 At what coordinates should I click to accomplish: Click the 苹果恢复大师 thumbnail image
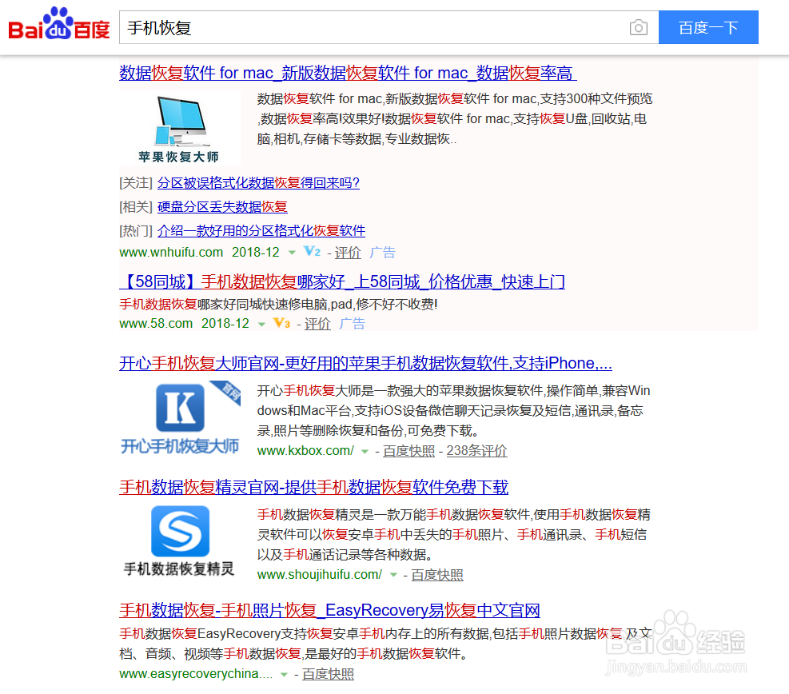click(x=180, y=129)
